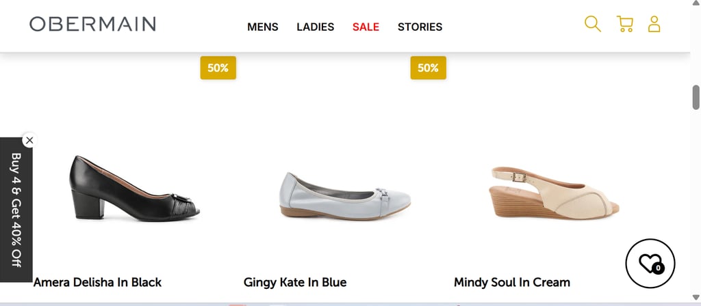Click the Buy 4 & Get 40% Off banner
Screen dimensions: 701x306
16,210
